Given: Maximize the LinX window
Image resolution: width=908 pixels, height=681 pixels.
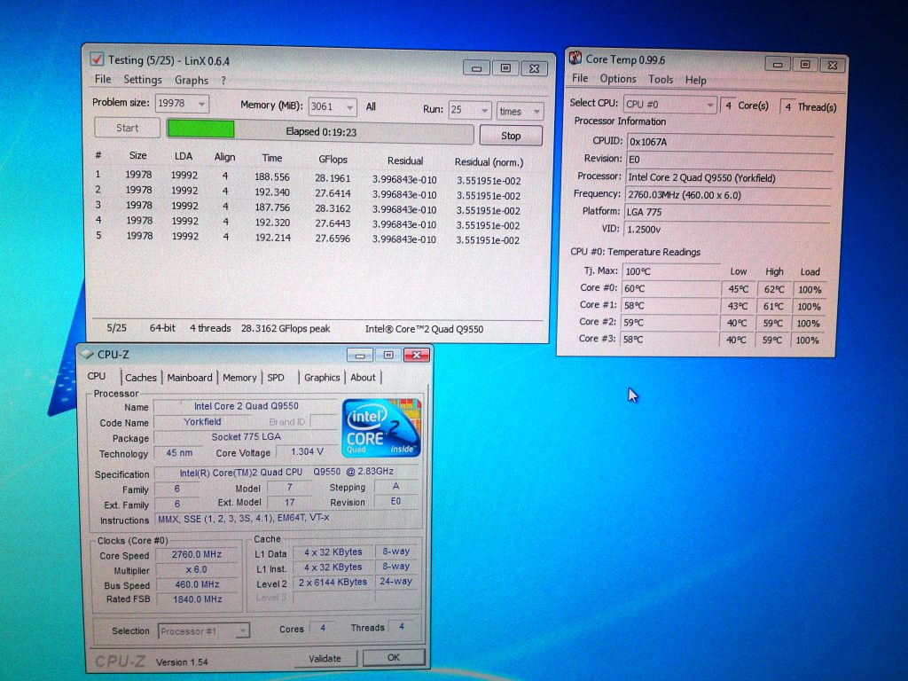Looking at the screenshot, I should tap(505, 68).
